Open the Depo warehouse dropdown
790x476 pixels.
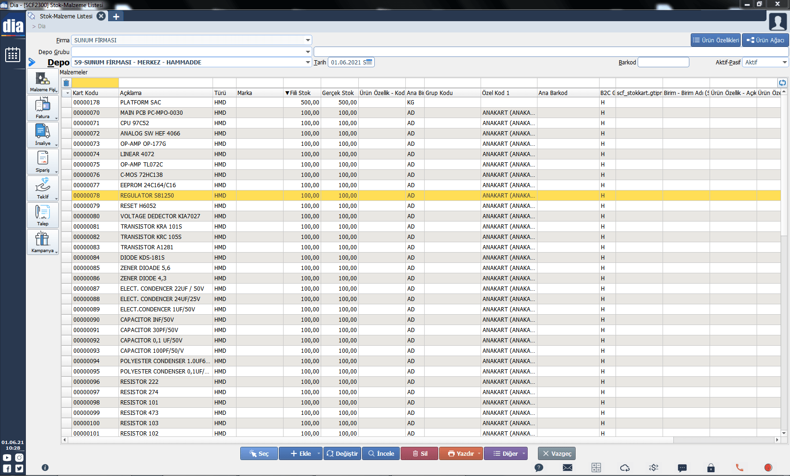tap(308, 62)
